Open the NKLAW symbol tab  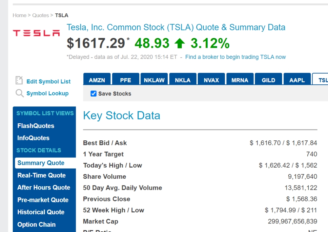pos(154,80)
